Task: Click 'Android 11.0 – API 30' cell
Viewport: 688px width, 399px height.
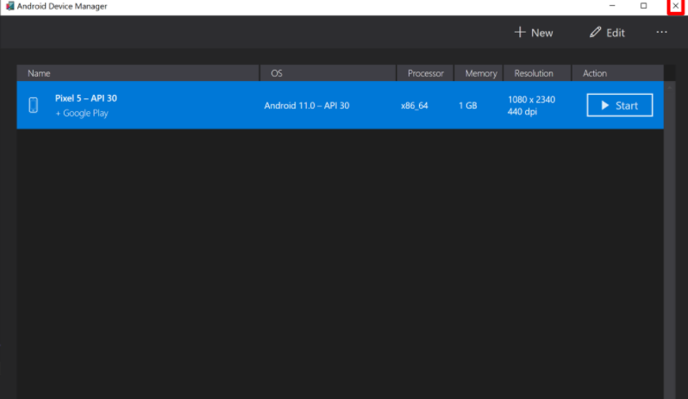Action: pyautogui.click(x=307, y=106)
